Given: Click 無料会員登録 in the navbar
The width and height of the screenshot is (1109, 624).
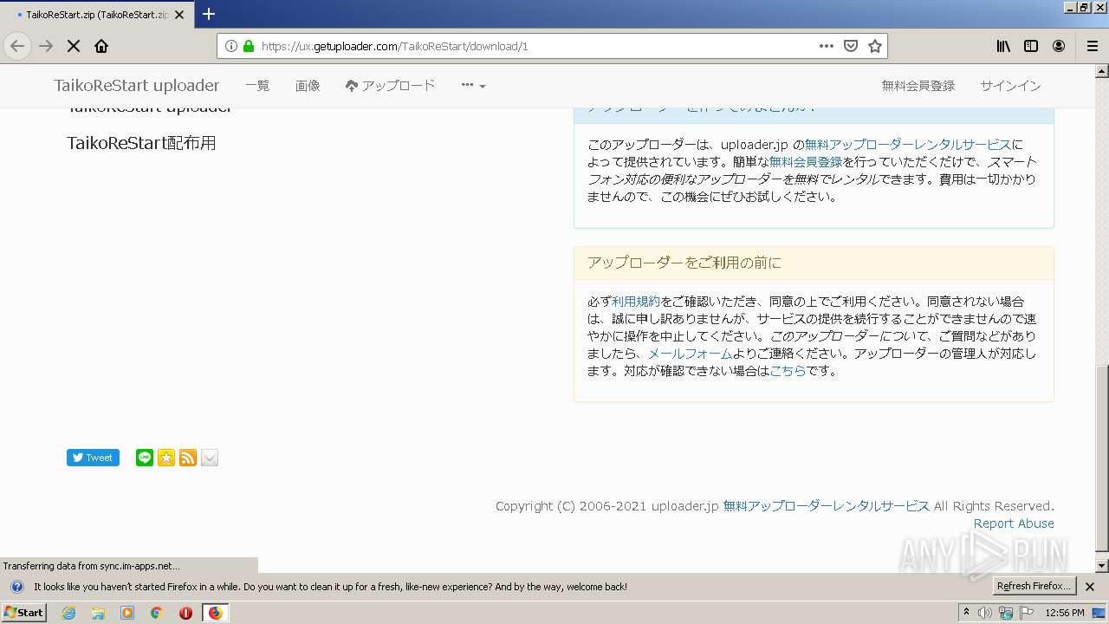Looking at the screenshot, I should click(918, 86).
